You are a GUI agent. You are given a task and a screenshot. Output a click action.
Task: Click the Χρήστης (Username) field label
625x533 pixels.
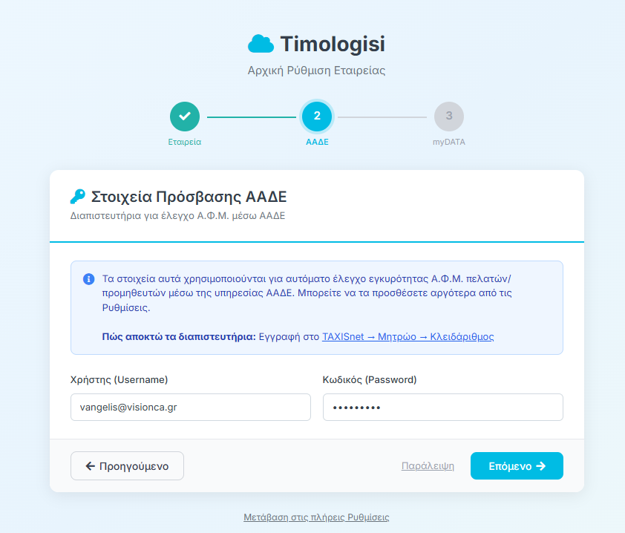tap(120, 379)
